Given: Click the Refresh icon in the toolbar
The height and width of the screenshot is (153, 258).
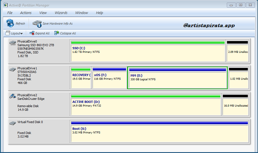Looking at the screenshot, I should click(10, 23).
